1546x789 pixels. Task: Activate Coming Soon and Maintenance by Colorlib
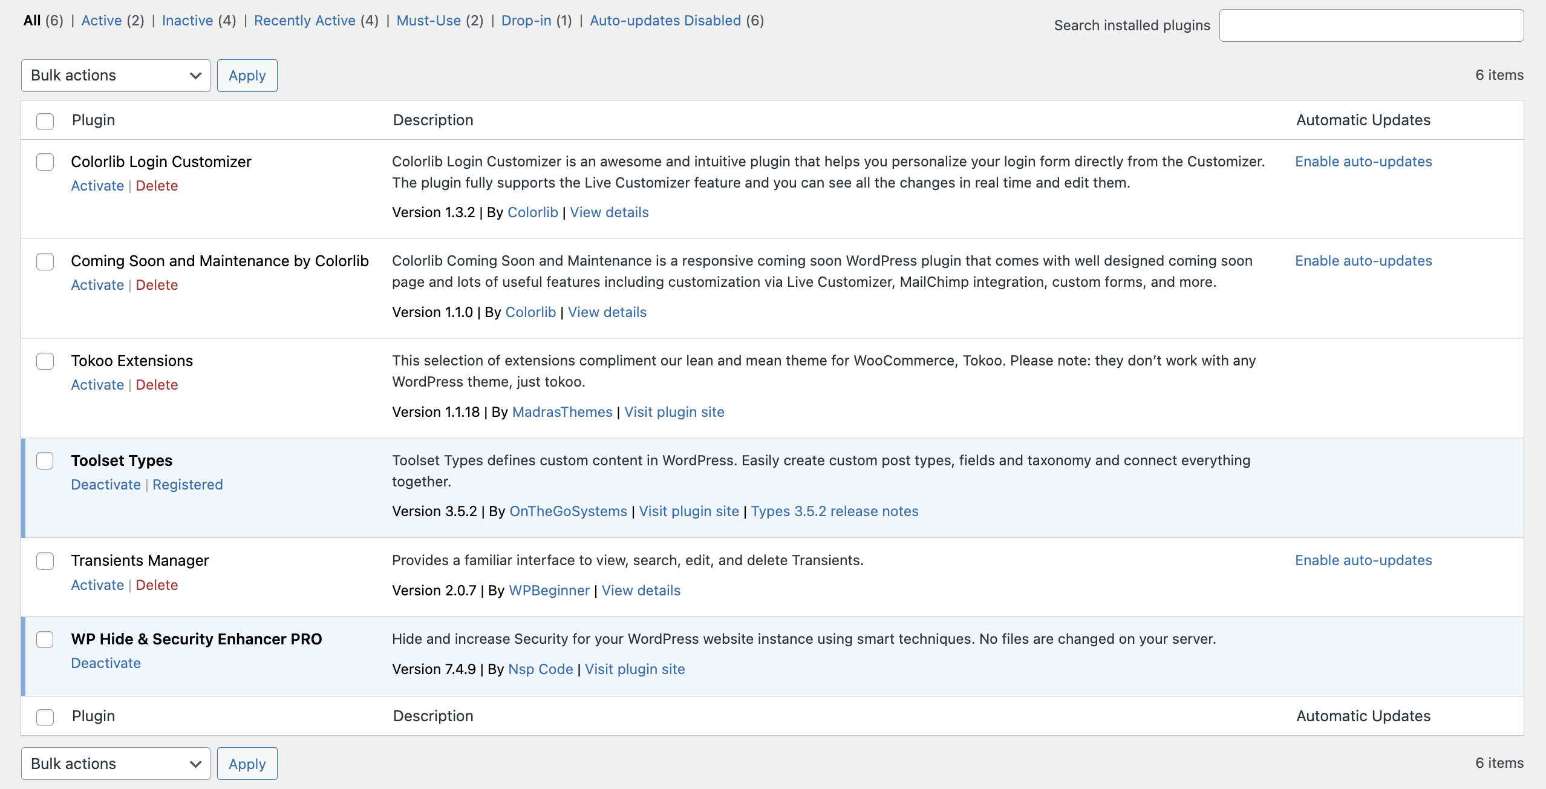pyautogui.click(x=97, y=285)
